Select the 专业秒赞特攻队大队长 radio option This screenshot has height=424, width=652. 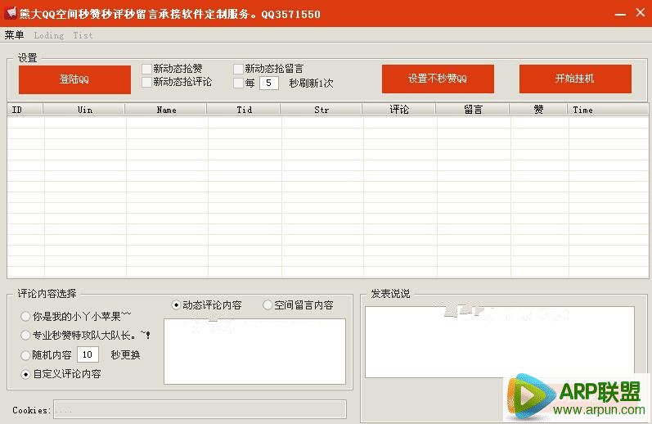[x=25, y=335]
